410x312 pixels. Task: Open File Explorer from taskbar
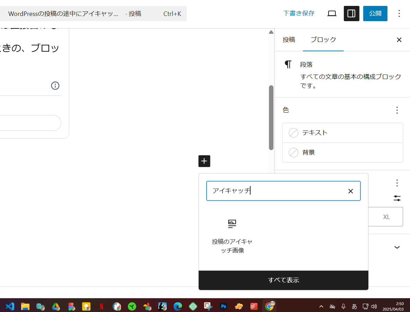[x=25, y=306]
